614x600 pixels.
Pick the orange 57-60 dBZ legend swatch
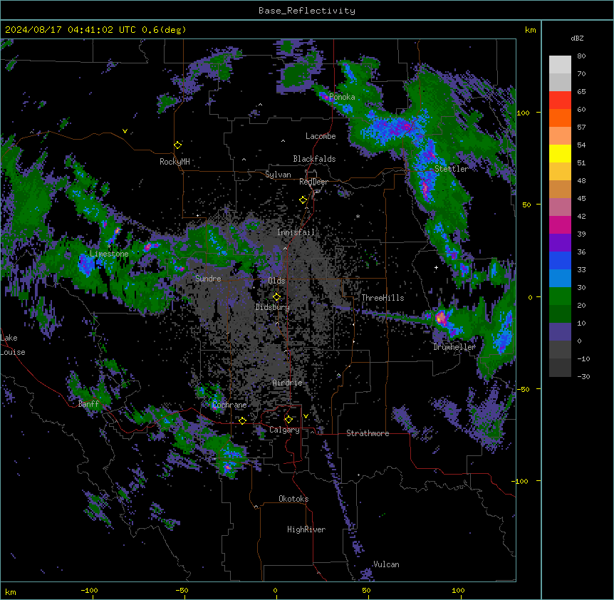pyautogui.click(x=560, y=118)
